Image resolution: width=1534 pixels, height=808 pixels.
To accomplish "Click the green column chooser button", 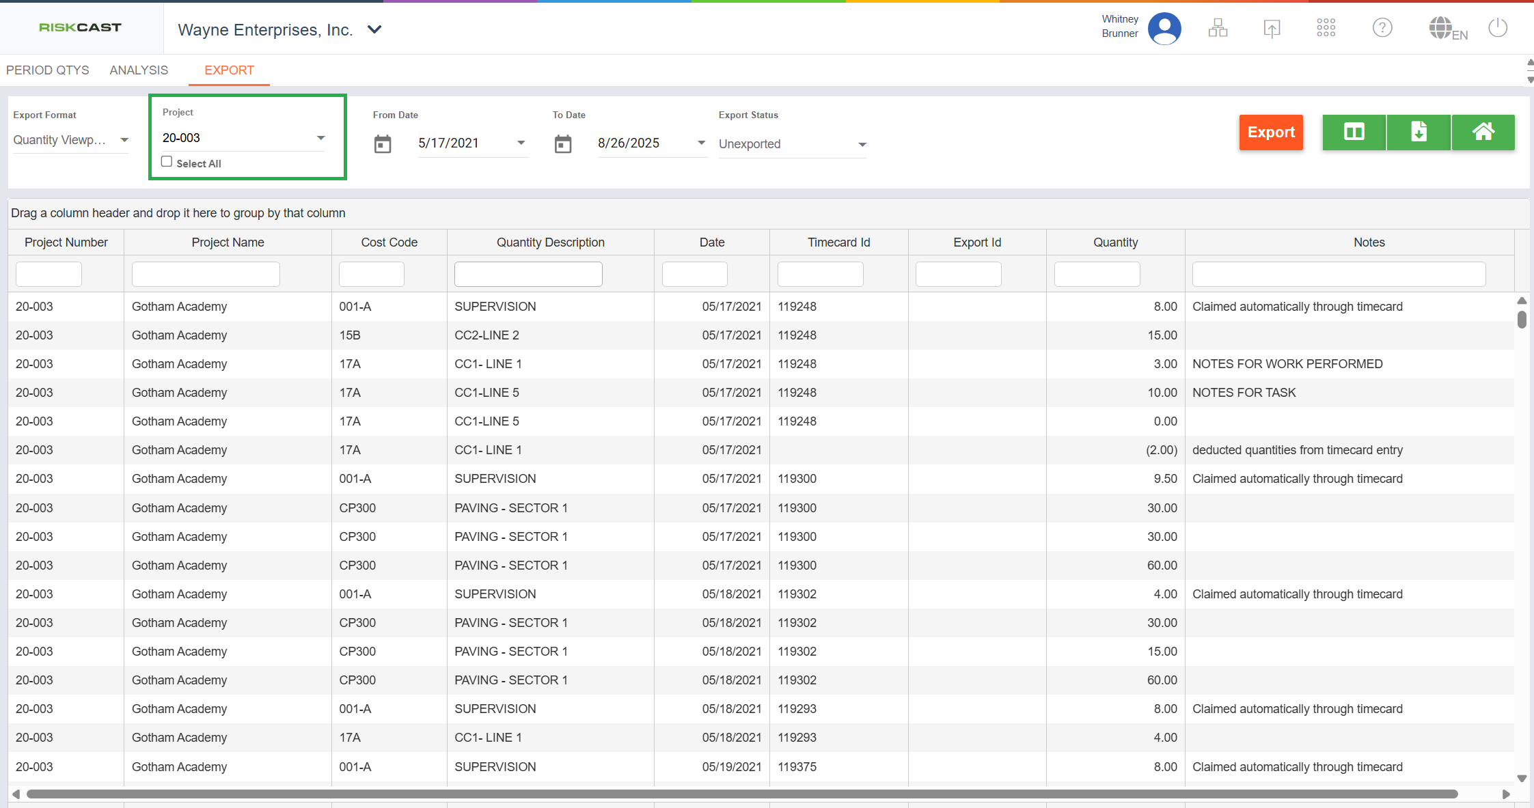I will pos(1354,132).
